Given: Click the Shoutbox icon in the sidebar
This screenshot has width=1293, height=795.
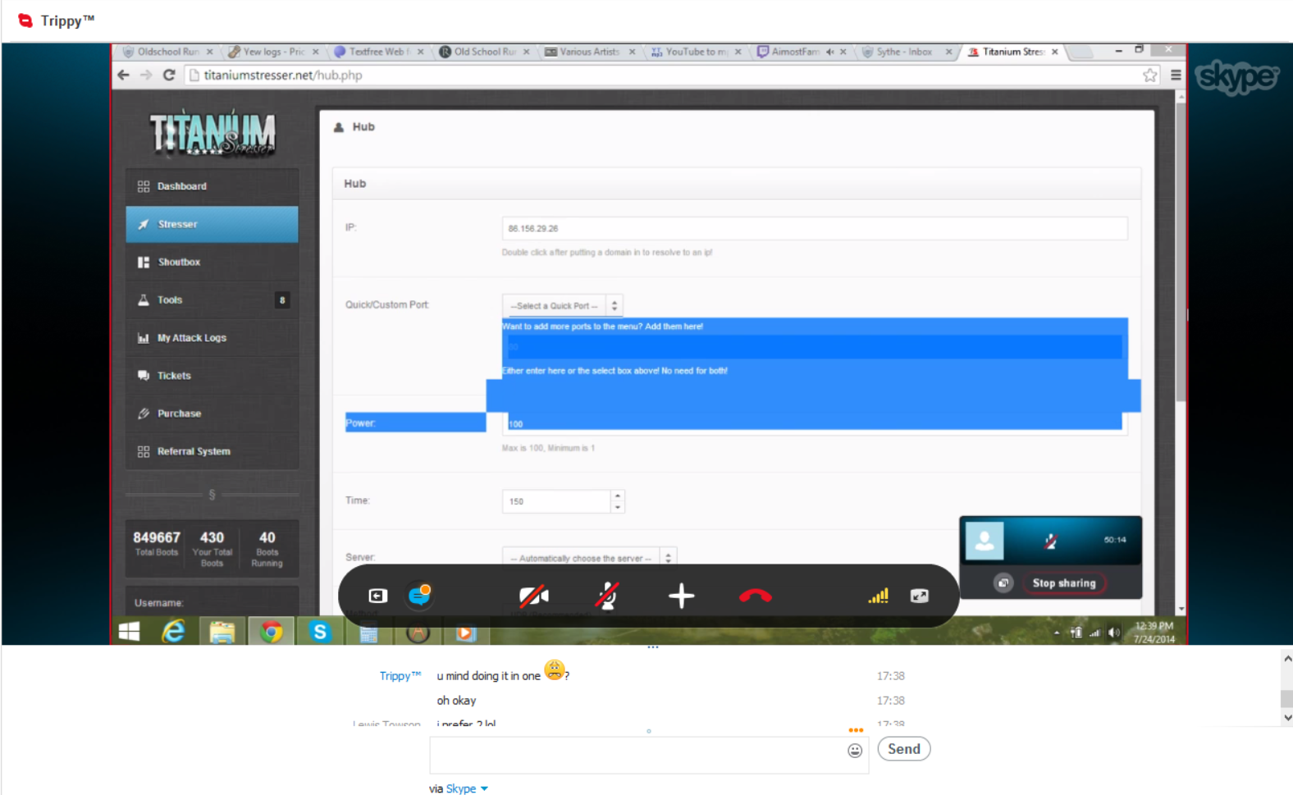Looking at the screenshot, I should (x=144, y=263).
